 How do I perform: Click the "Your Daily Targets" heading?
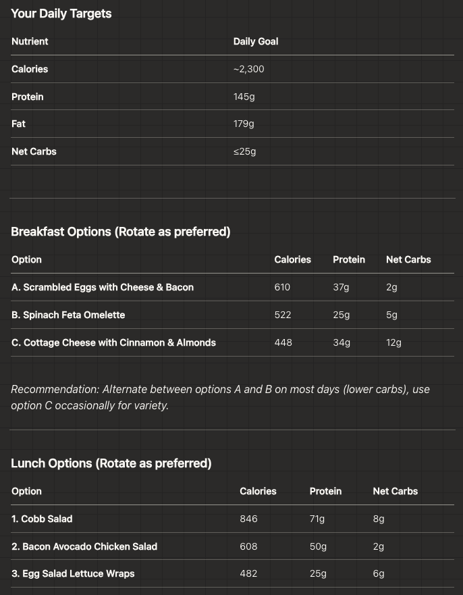pyautogui.click(x=61, y=14)
